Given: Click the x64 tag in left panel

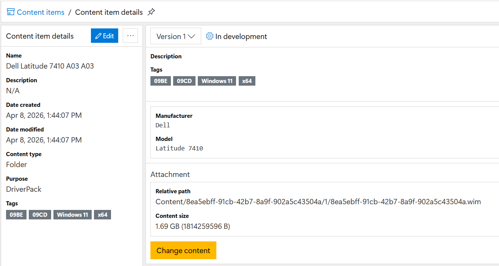Looking at the screenshot, I should pos(102,215).
